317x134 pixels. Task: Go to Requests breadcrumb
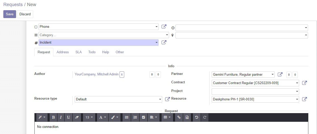[x=13, y=5]
